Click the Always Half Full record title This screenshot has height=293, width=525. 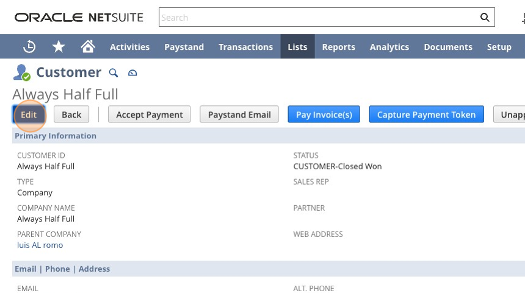click(65, 94)
